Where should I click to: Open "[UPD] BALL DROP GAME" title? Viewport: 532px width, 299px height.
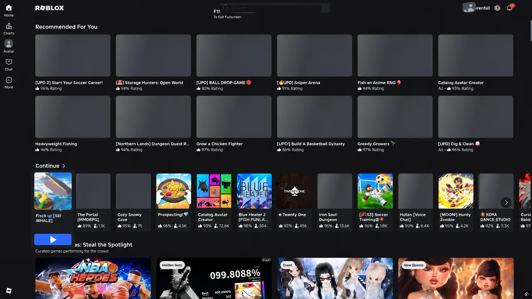[x=224, y=83]
